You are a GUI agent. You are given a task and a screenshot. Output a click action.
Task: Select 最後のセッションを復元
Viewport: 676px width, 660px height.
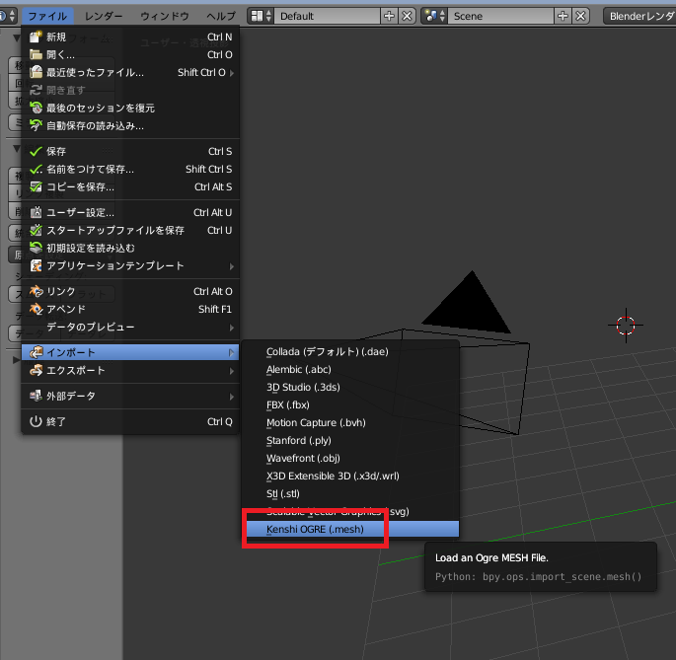[130, 108]
